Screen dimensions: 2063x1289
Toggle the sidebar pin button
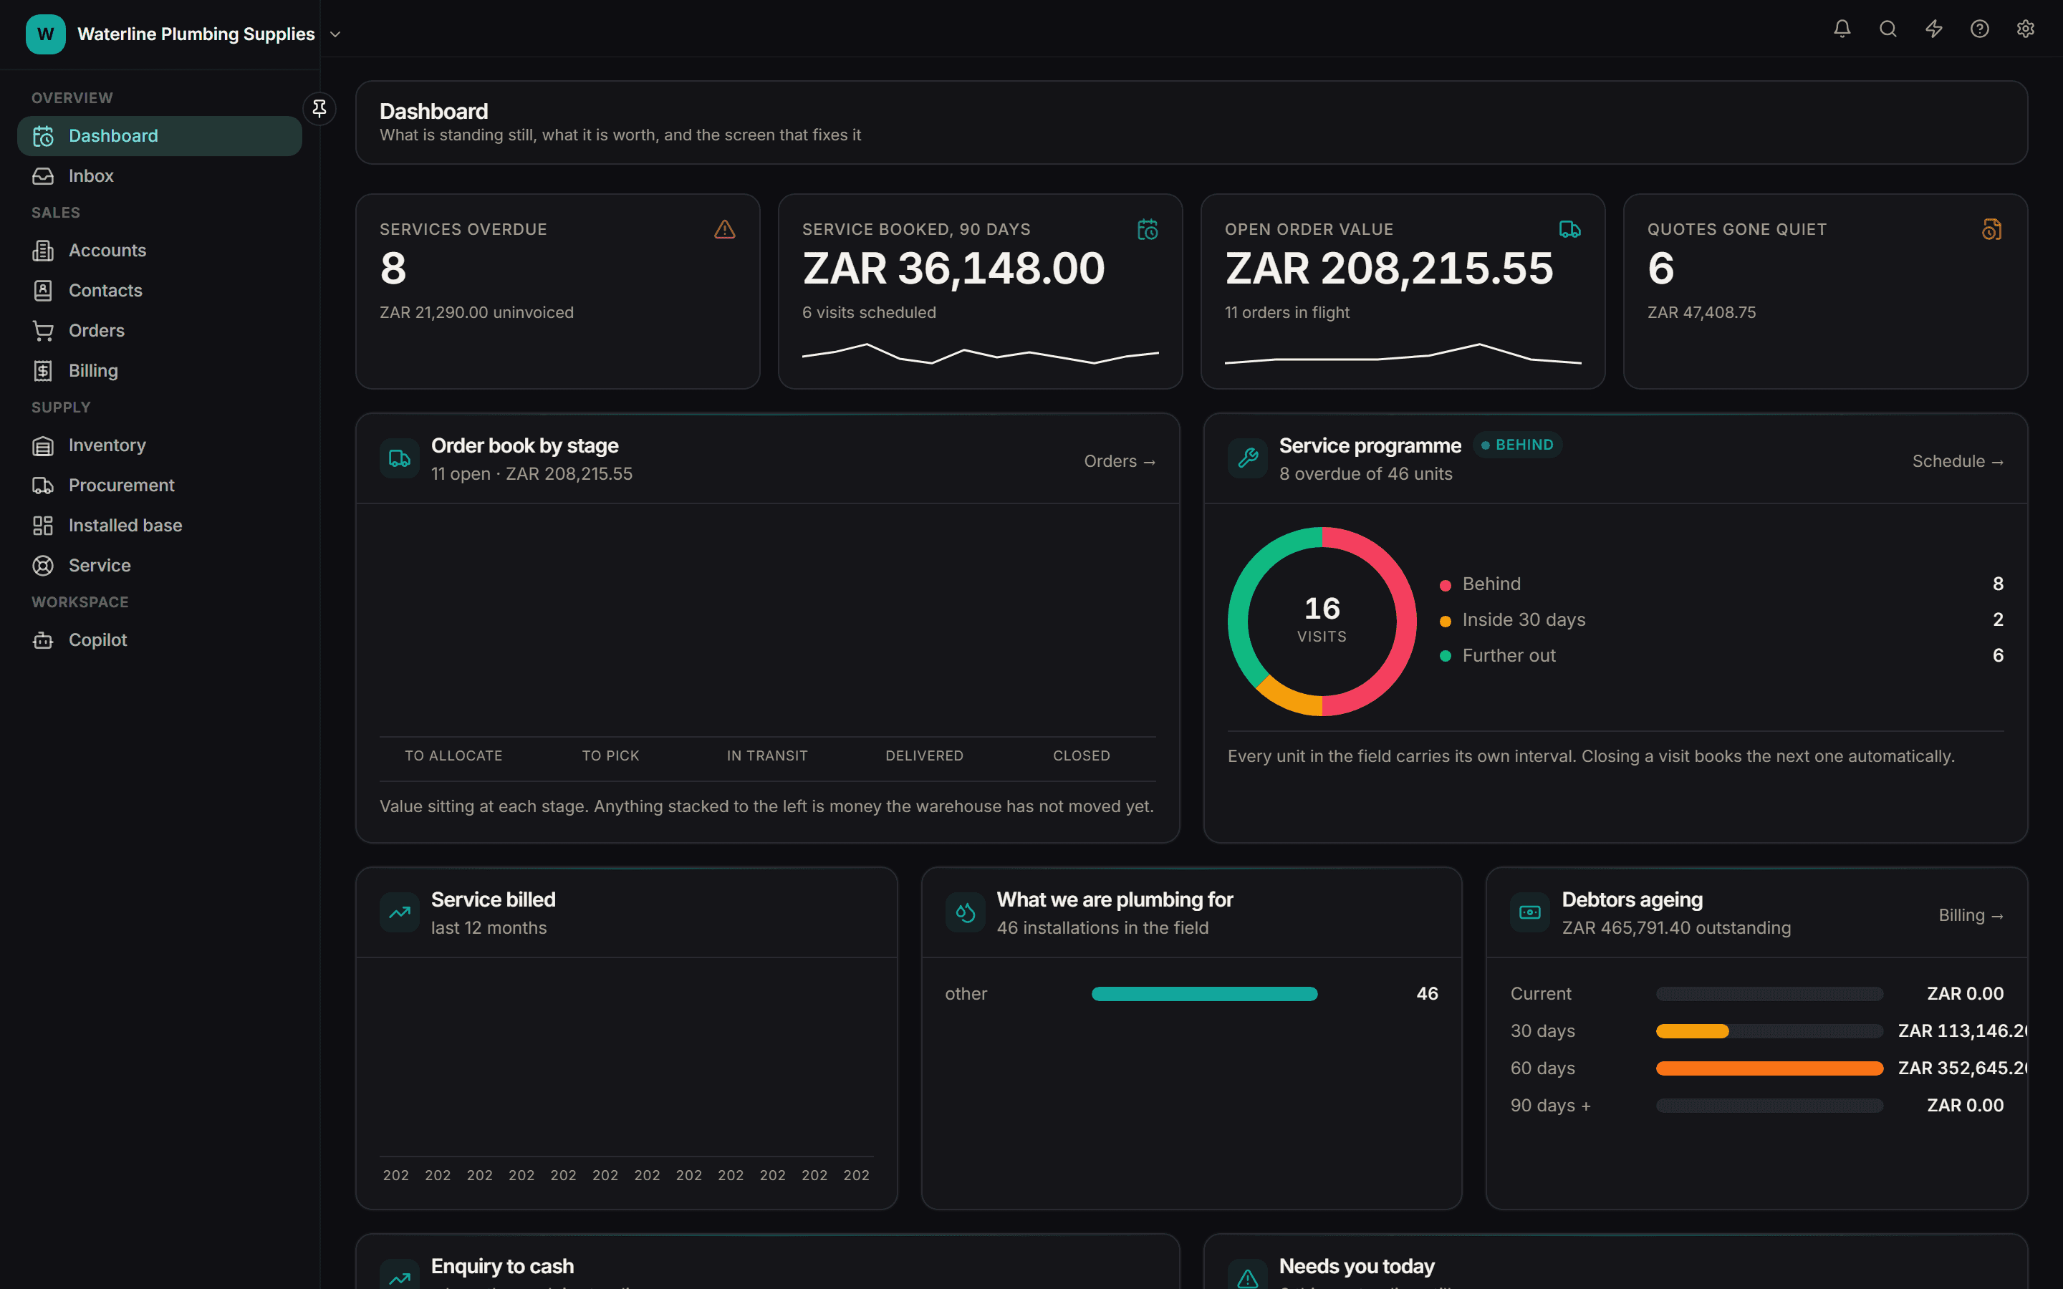click(319, 109)
